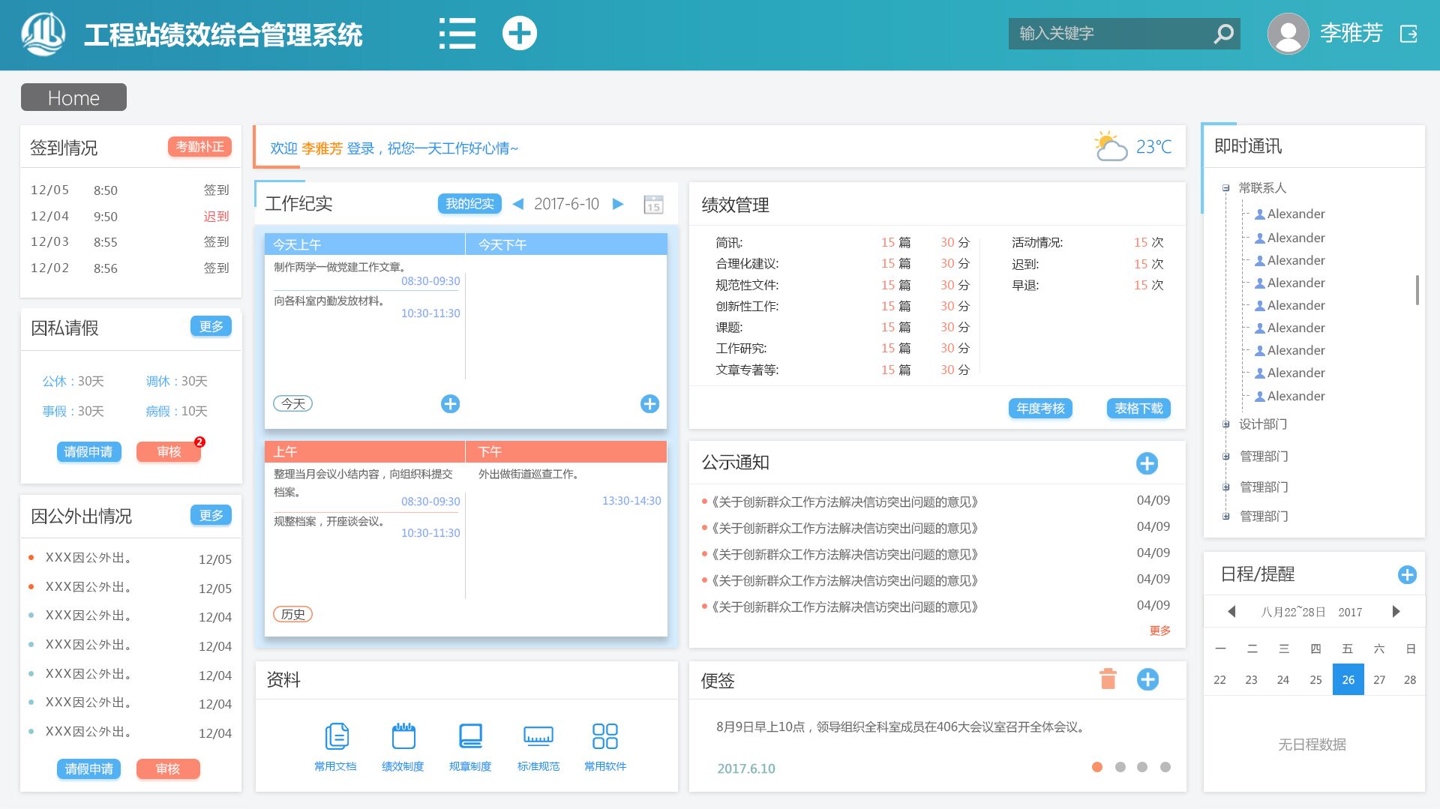Select the last 便签 pagination dot
Image resolution: width=1440 pixels, height=809 pixels.
(1165, 767)
